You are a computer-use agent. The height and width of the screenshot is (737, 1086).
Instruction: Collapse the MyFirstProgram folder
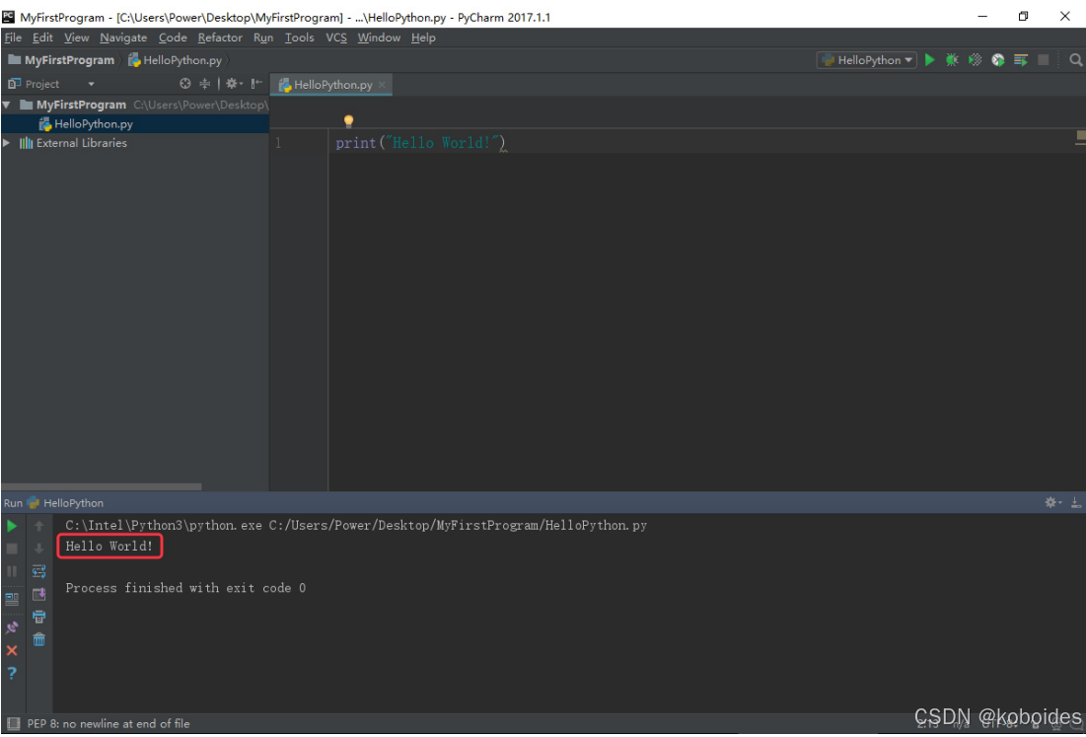7,105
